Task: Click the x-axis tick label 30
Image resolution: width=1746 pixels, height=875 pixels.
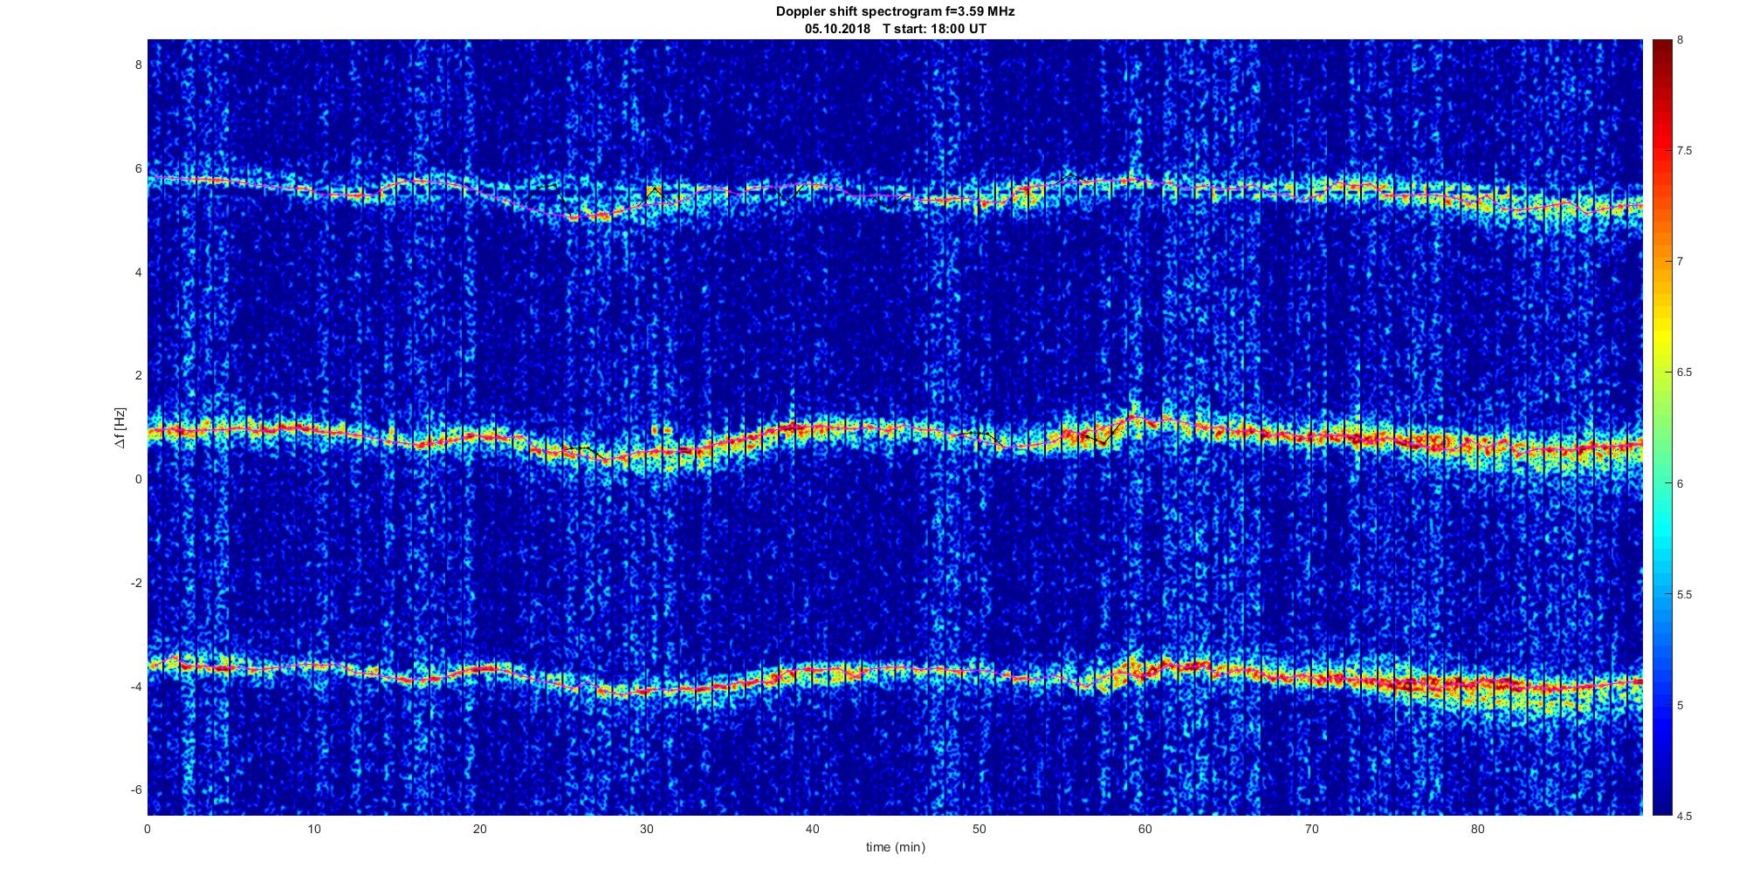Action: click(646, 829)
